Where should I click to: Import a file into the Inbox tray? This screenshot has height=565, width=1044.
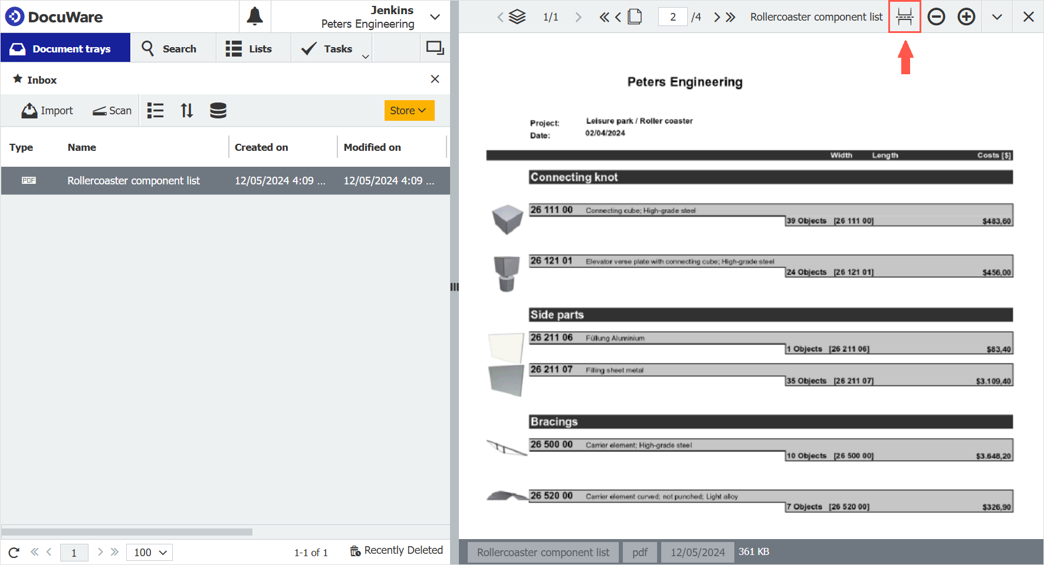[x=47, y=110]
